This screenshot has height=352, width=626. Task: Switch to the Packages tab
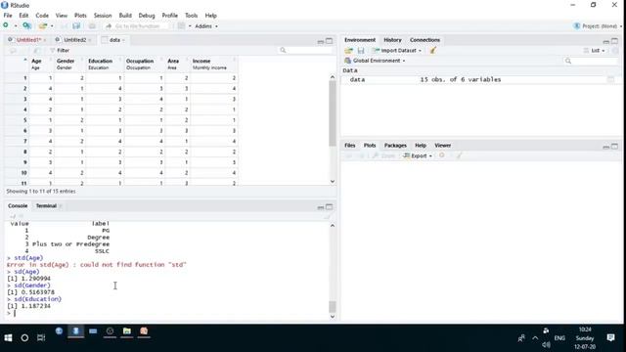pyautogui.click(x=395, y=146)
